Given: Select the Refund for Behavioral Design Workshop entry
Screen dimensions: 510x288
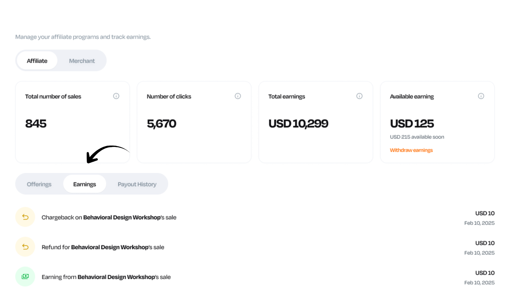Looking at the screenshot, I should point(103,247).
